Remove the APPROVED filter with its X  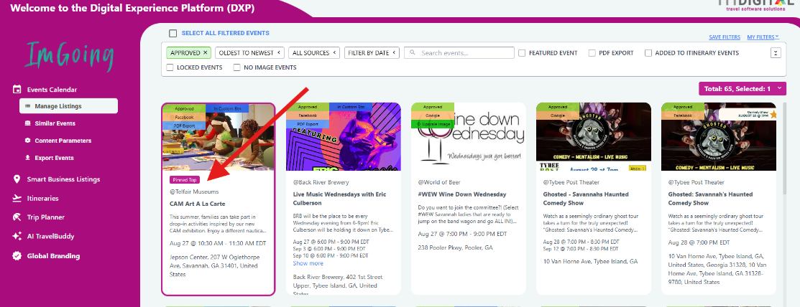click(205, 53)
